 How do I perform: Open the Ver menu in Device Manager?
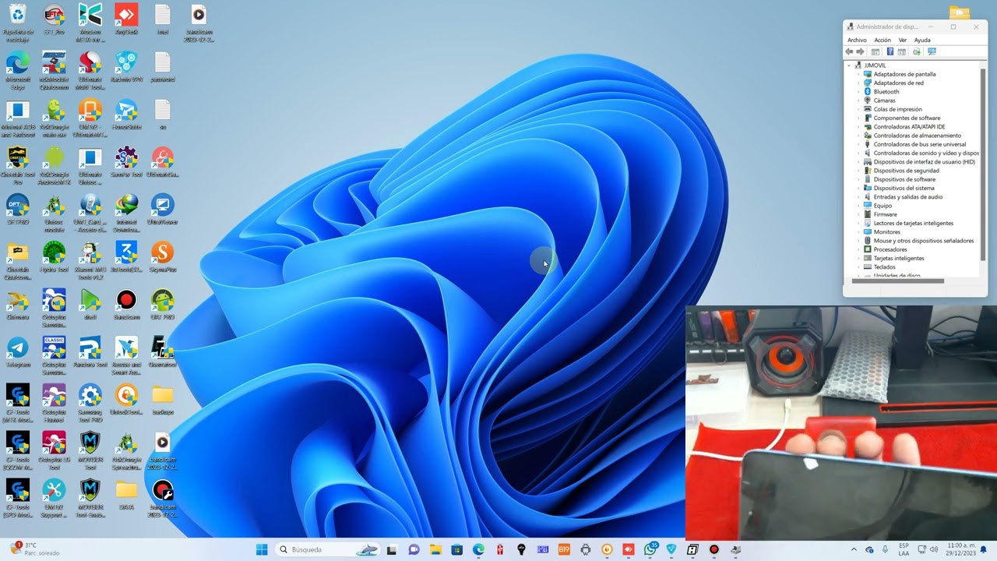click(x=903, y=40)
